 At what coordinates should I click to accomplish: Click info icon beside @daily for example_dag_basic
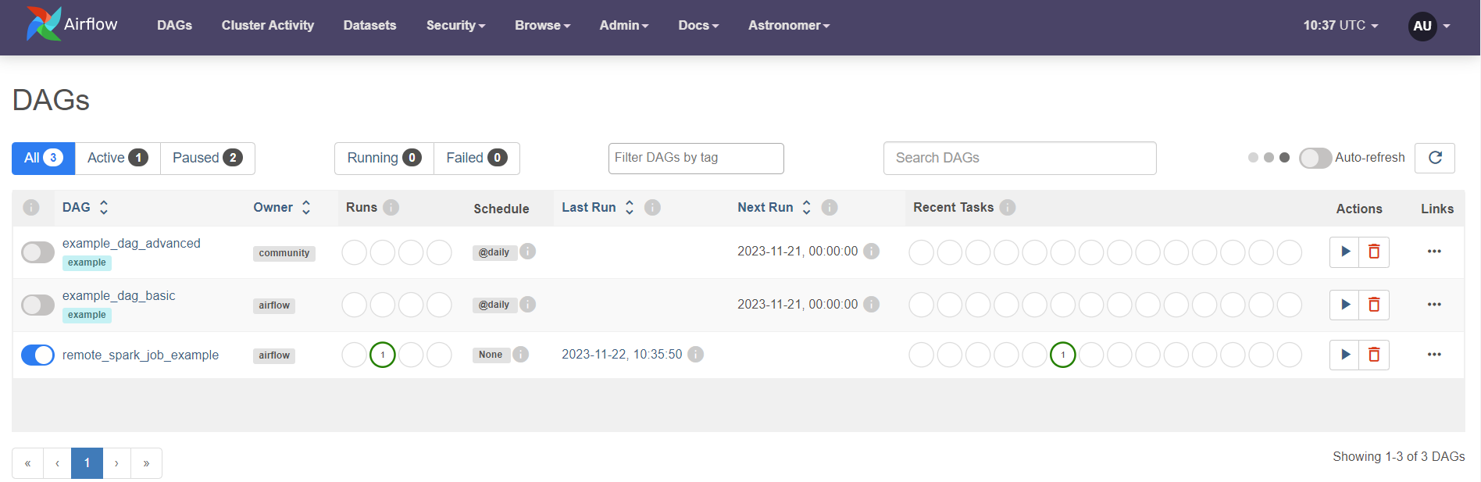pyautogui.click(x=528, y=304)
